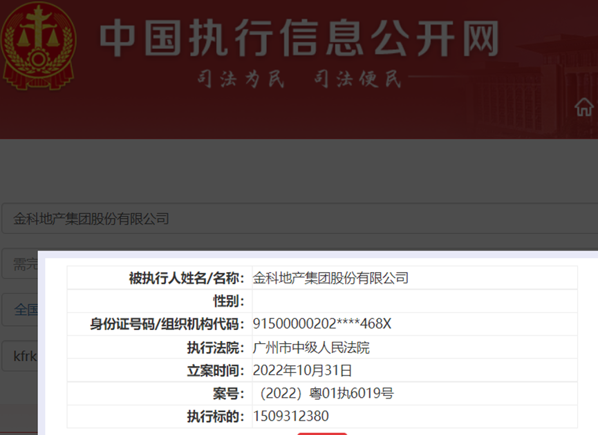The image size is (598, 435).
Task: Select the code 91500000202****468X
Action: [323, 324]
